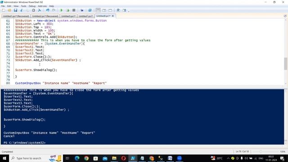Open the Tools menu
Viewport: 288px width, 162px height.
[23, 6]
